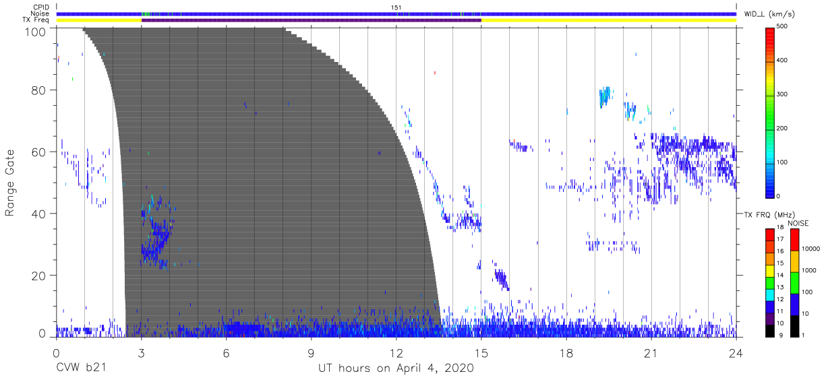Click the 18 tick on TX FRQ legend

pyautogui.click(x=780, y=228)
